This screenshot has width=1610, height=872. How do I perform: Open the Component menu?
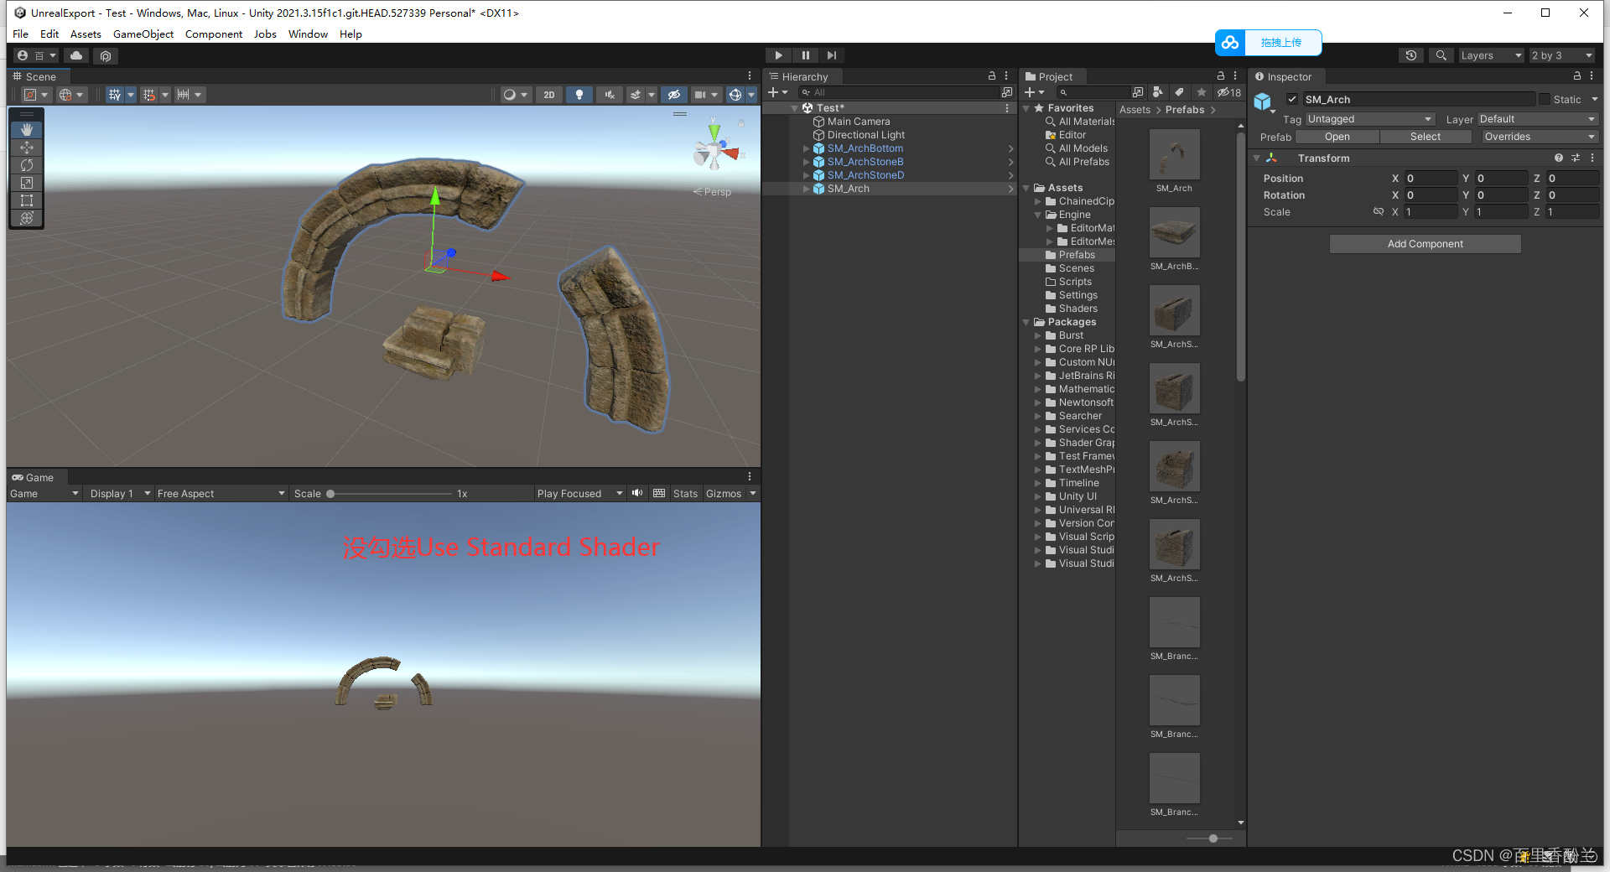pos(214,34)
